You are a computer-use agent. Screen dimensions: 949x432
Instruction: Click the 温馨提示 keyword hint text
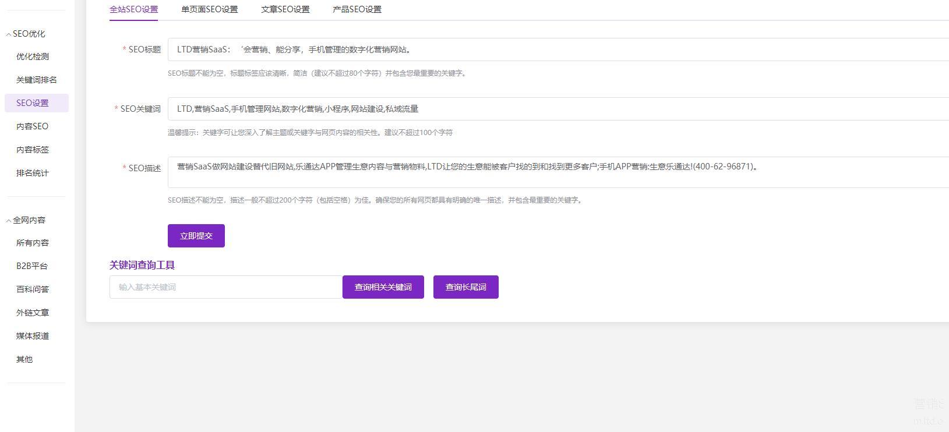coord(310,133)
